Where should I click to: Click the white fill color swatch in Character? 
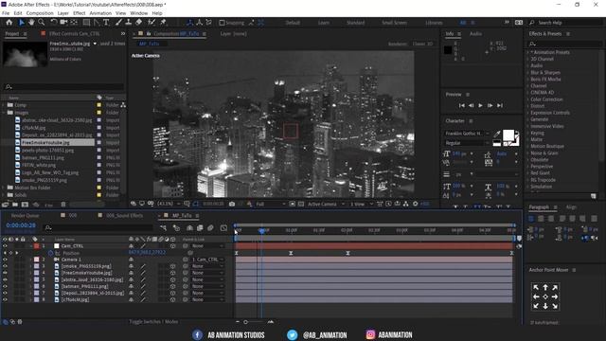click(508, 135)
